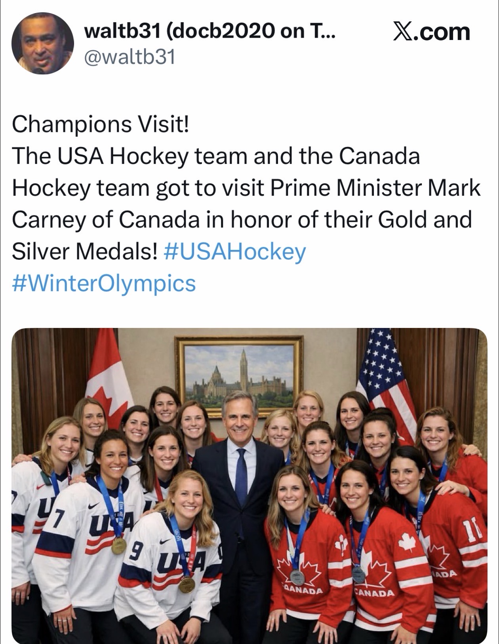Open the waltb31 display name link
This screenshot has height=644, width=499.
point(210,31)
